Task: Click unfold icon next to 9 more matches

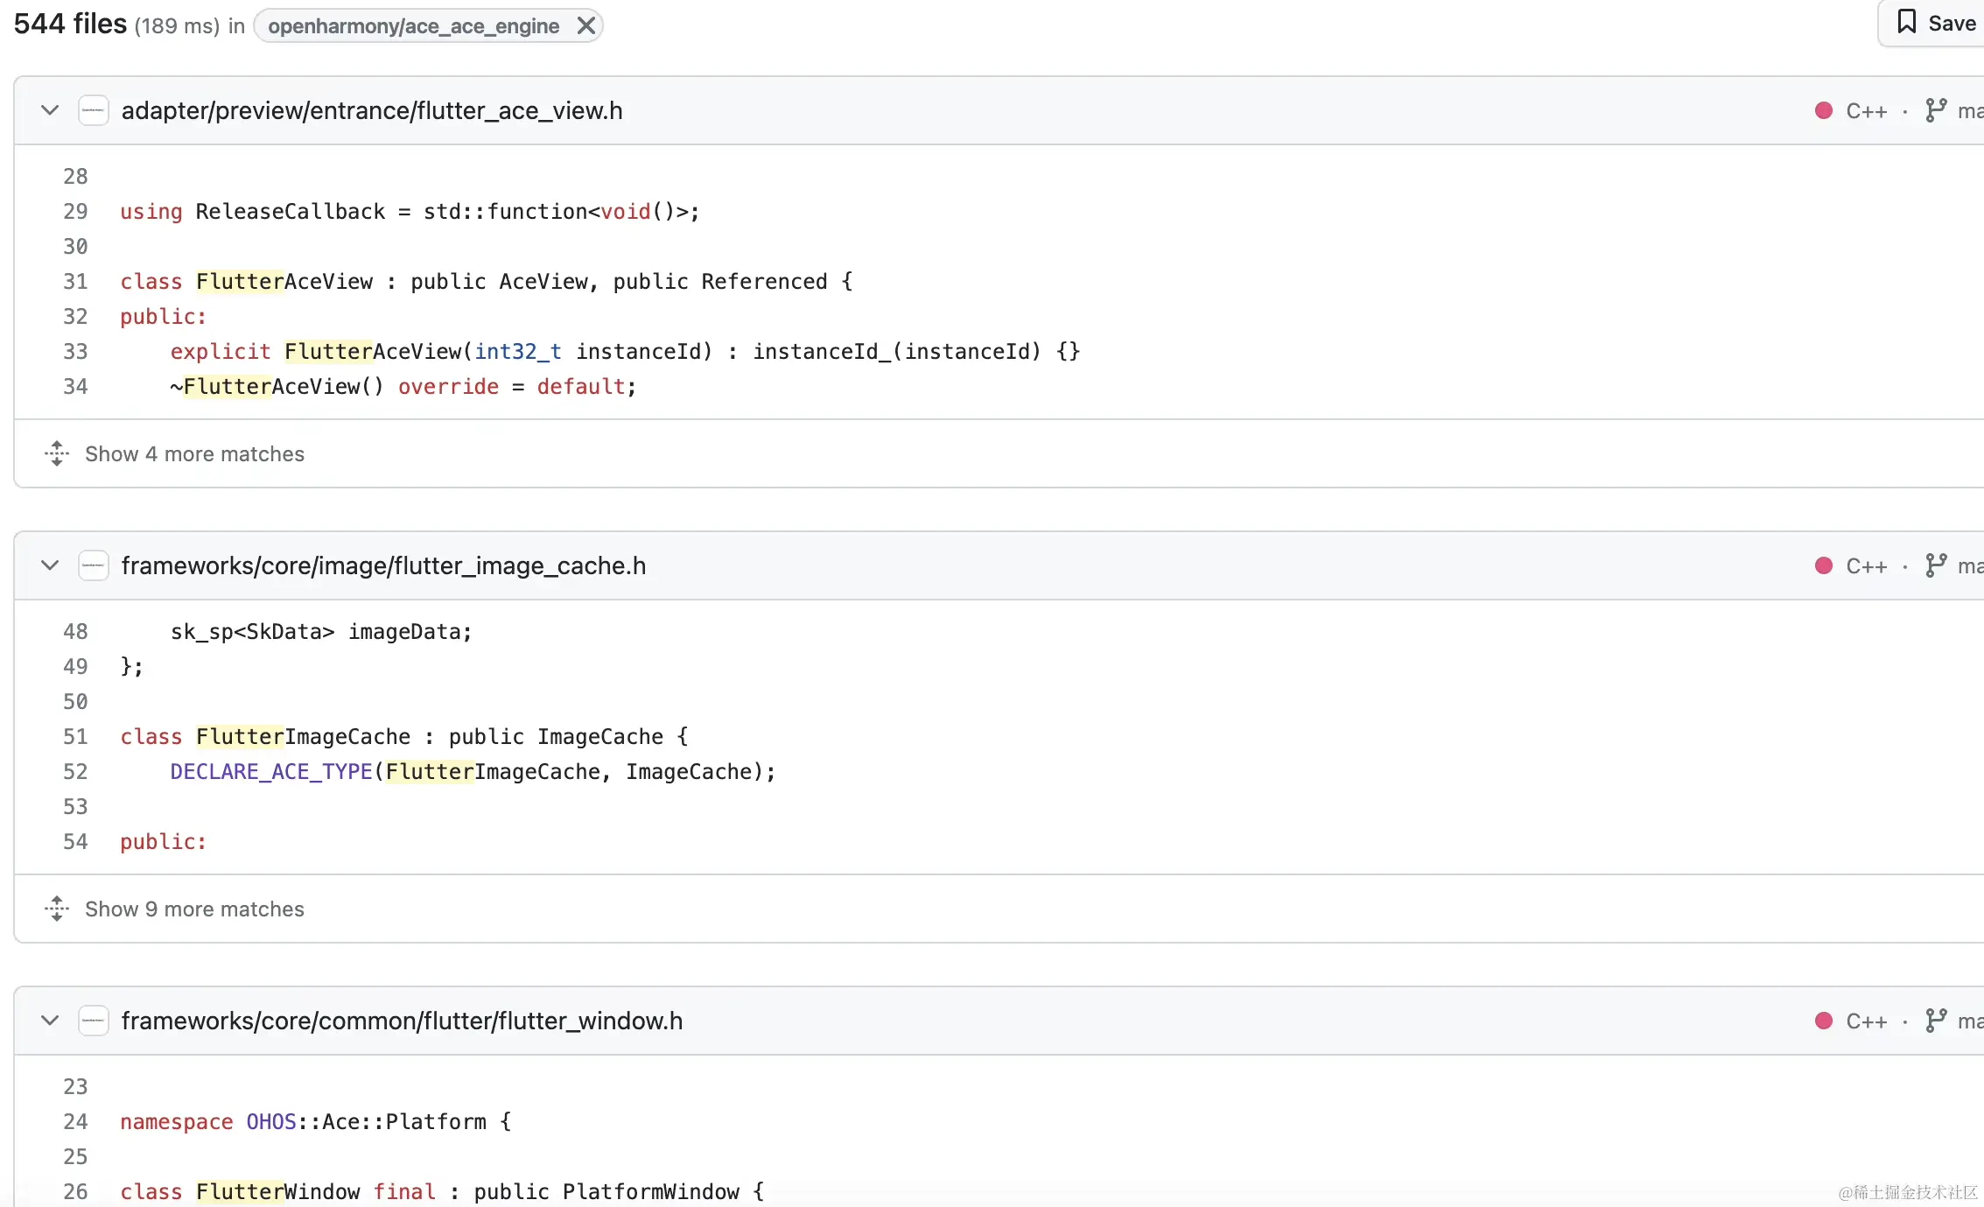Action: point(57,909)
